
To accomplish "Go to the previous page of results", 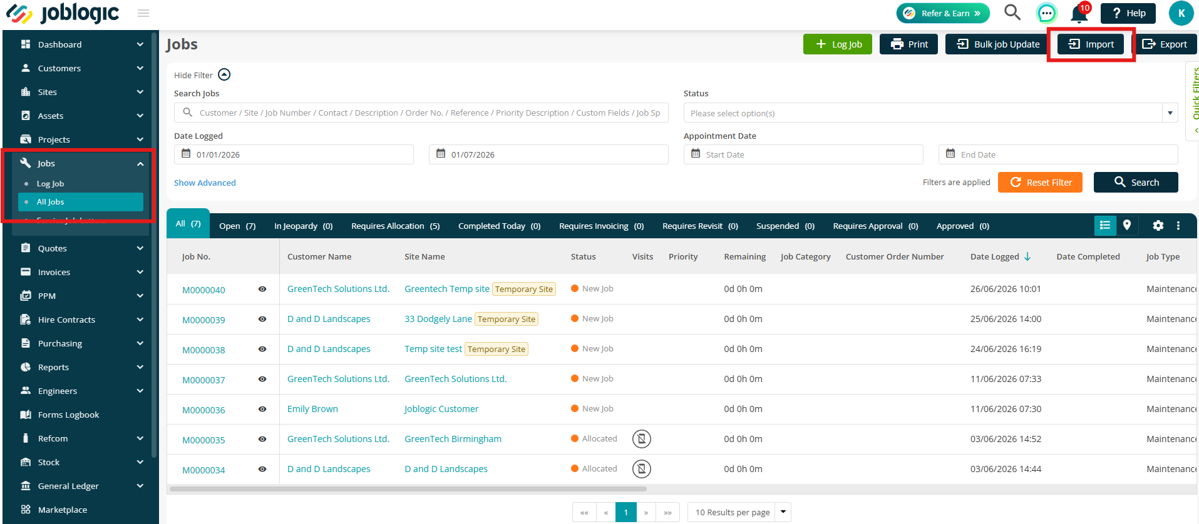I will coord(606,512).
